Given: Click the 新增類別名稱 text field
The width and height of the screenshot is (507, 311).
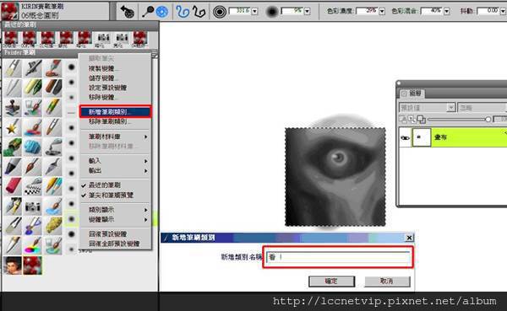Looking at the screenshot, I should tap(338, 257).
